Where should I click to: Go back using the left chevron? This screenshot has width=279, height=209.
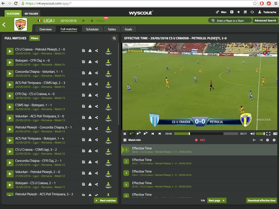pos(4,25)
